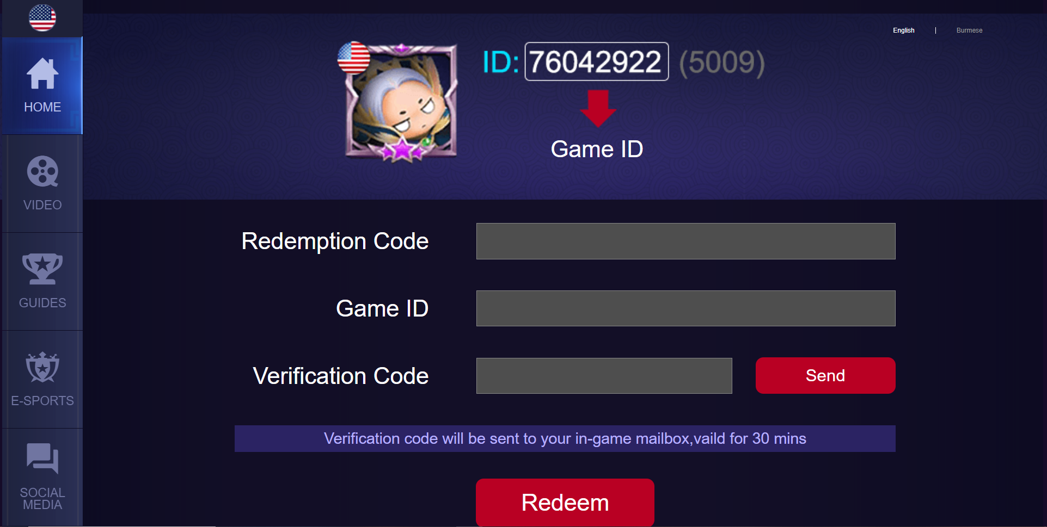Switch language to English

[x=903, y=30]
